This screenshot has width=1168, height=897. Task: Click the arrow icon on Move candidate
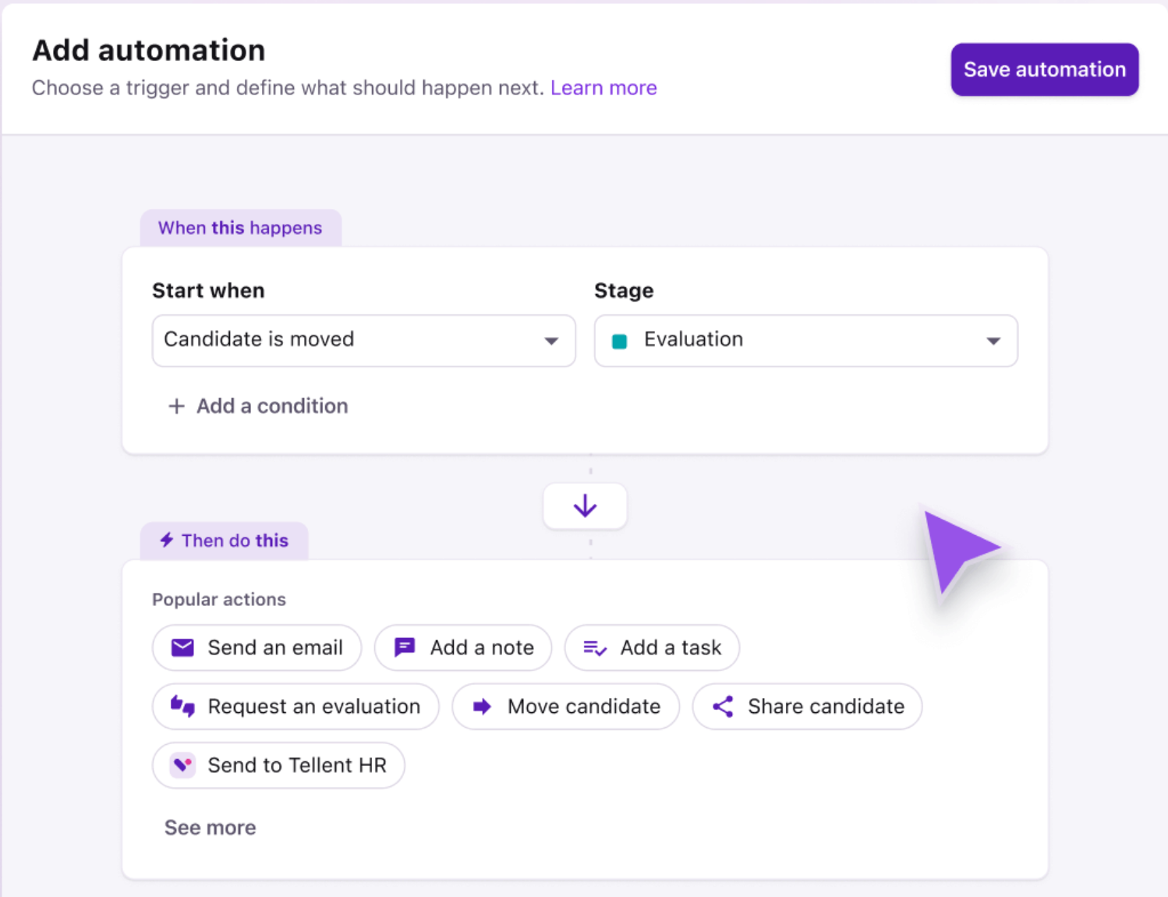pos(482,707)
